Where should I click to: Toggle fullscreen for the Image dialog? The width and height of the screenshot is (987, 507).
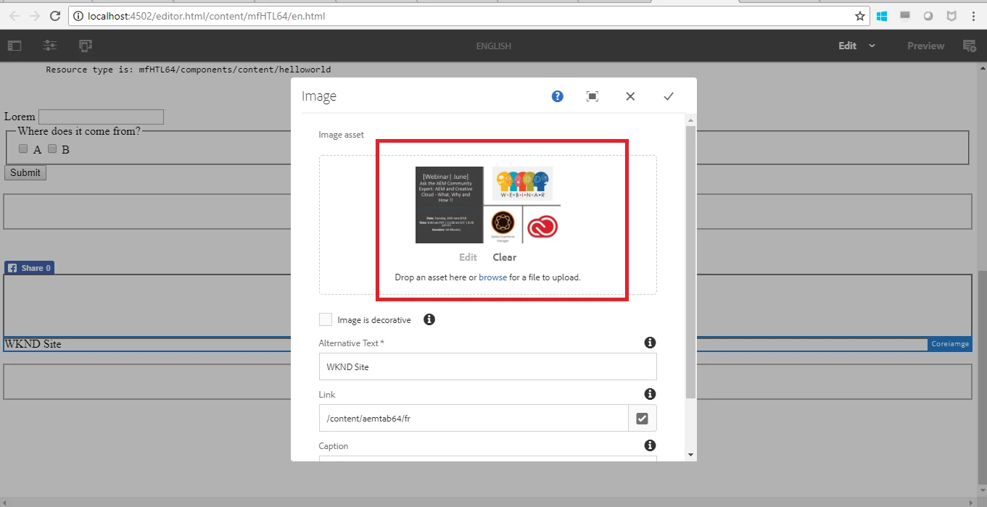(592, 96)
